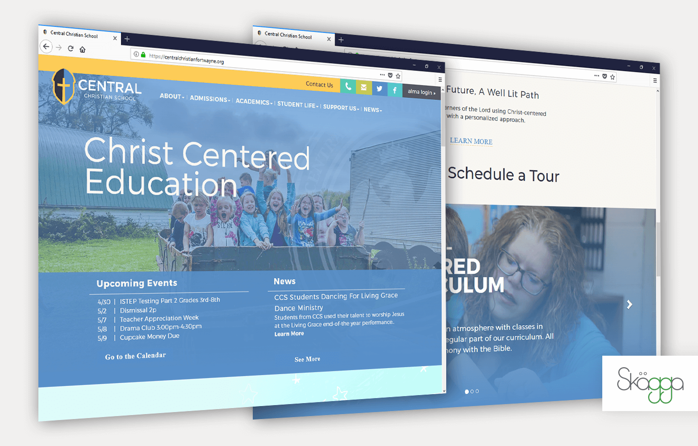The width and height of the screenshot is (698, 446).
Task: Bookmark page with star icon in front window
Action: click(x=398, y=76)
